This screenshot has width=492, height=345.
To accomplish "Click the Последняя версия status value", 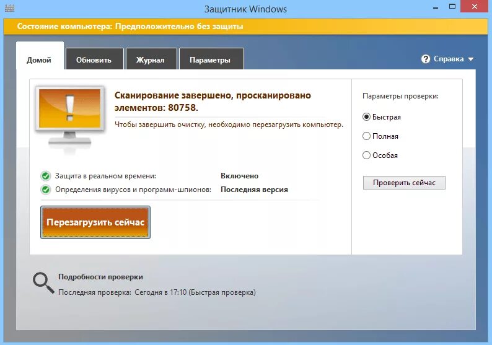I will click(254, 190).
